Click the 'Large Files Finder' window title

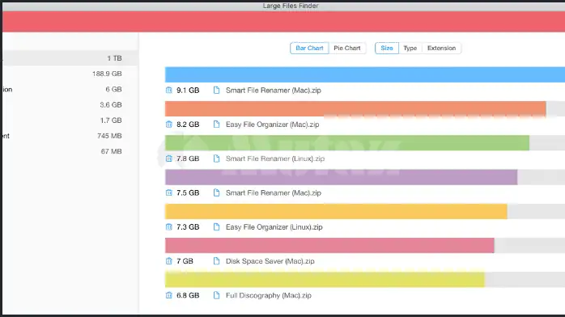point(291,6)
